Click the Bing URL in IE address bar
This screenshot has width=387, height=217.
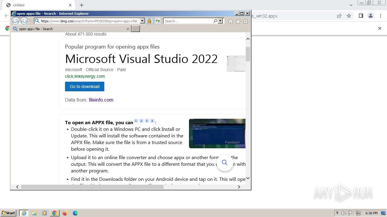click(89, 21)
